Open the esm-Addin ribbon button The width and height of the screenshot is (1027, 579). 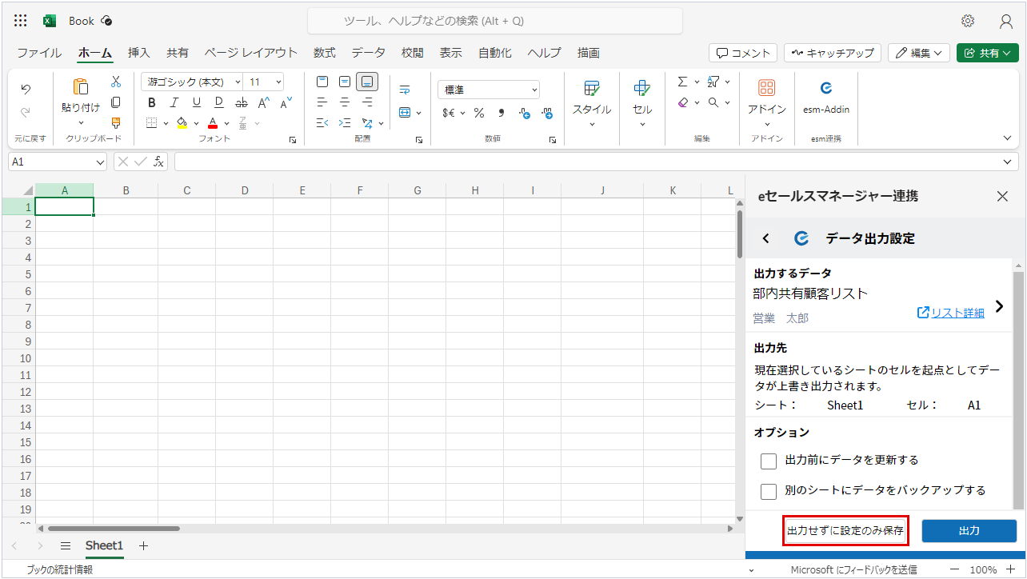826,98
